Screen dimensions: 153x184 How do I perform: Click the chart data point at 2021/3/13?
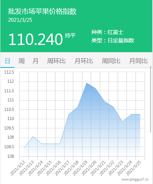33,136
